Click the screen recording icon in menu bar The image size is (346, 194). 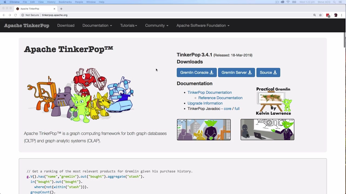pyautogui.click(x=277, y=2)
